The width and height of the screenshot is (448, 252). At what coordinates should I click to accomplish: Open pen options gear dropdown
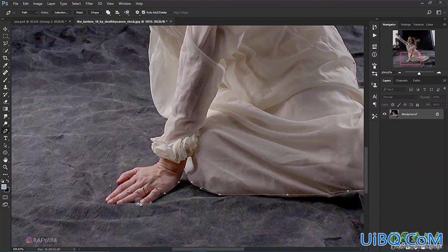137,12
